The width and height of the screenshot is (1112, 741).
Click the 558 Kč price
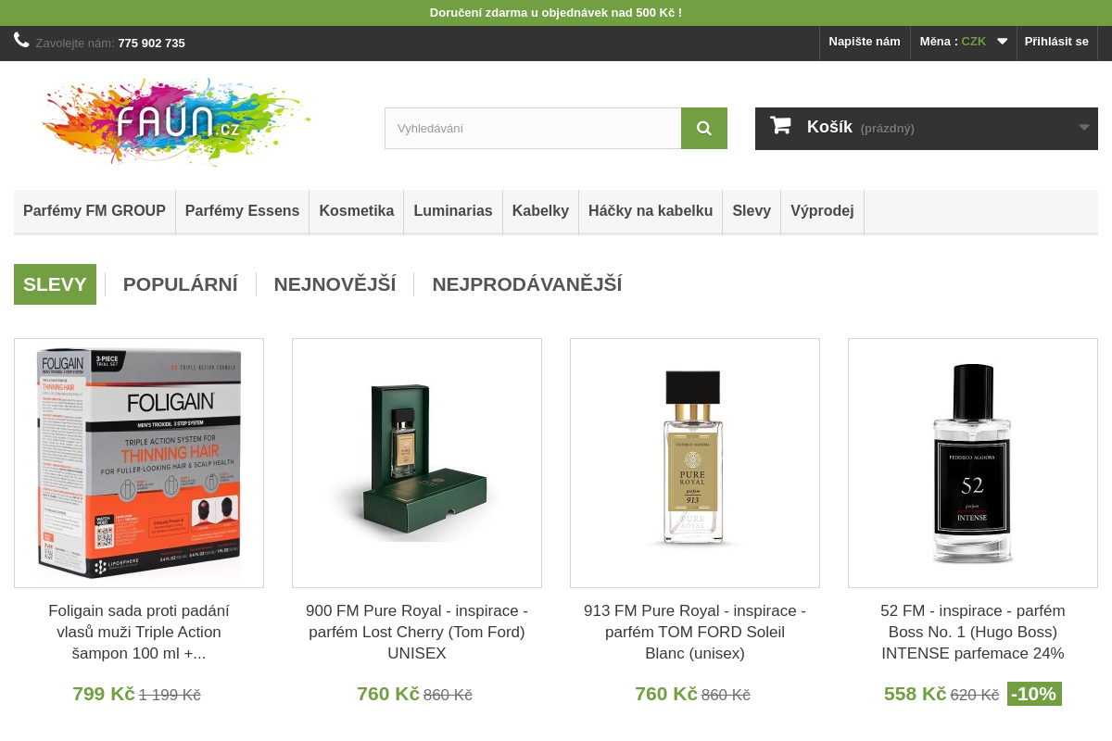point(915,694)
